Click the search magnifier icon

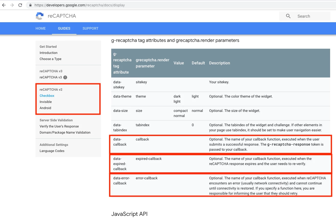coord(288,16)
